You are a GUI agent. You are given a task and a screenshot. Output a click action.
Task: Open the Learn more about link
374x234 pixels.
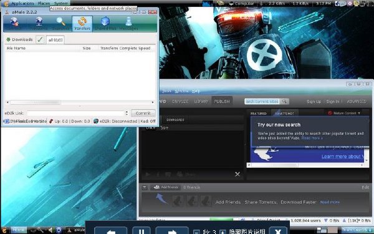(x=342, y=157)
